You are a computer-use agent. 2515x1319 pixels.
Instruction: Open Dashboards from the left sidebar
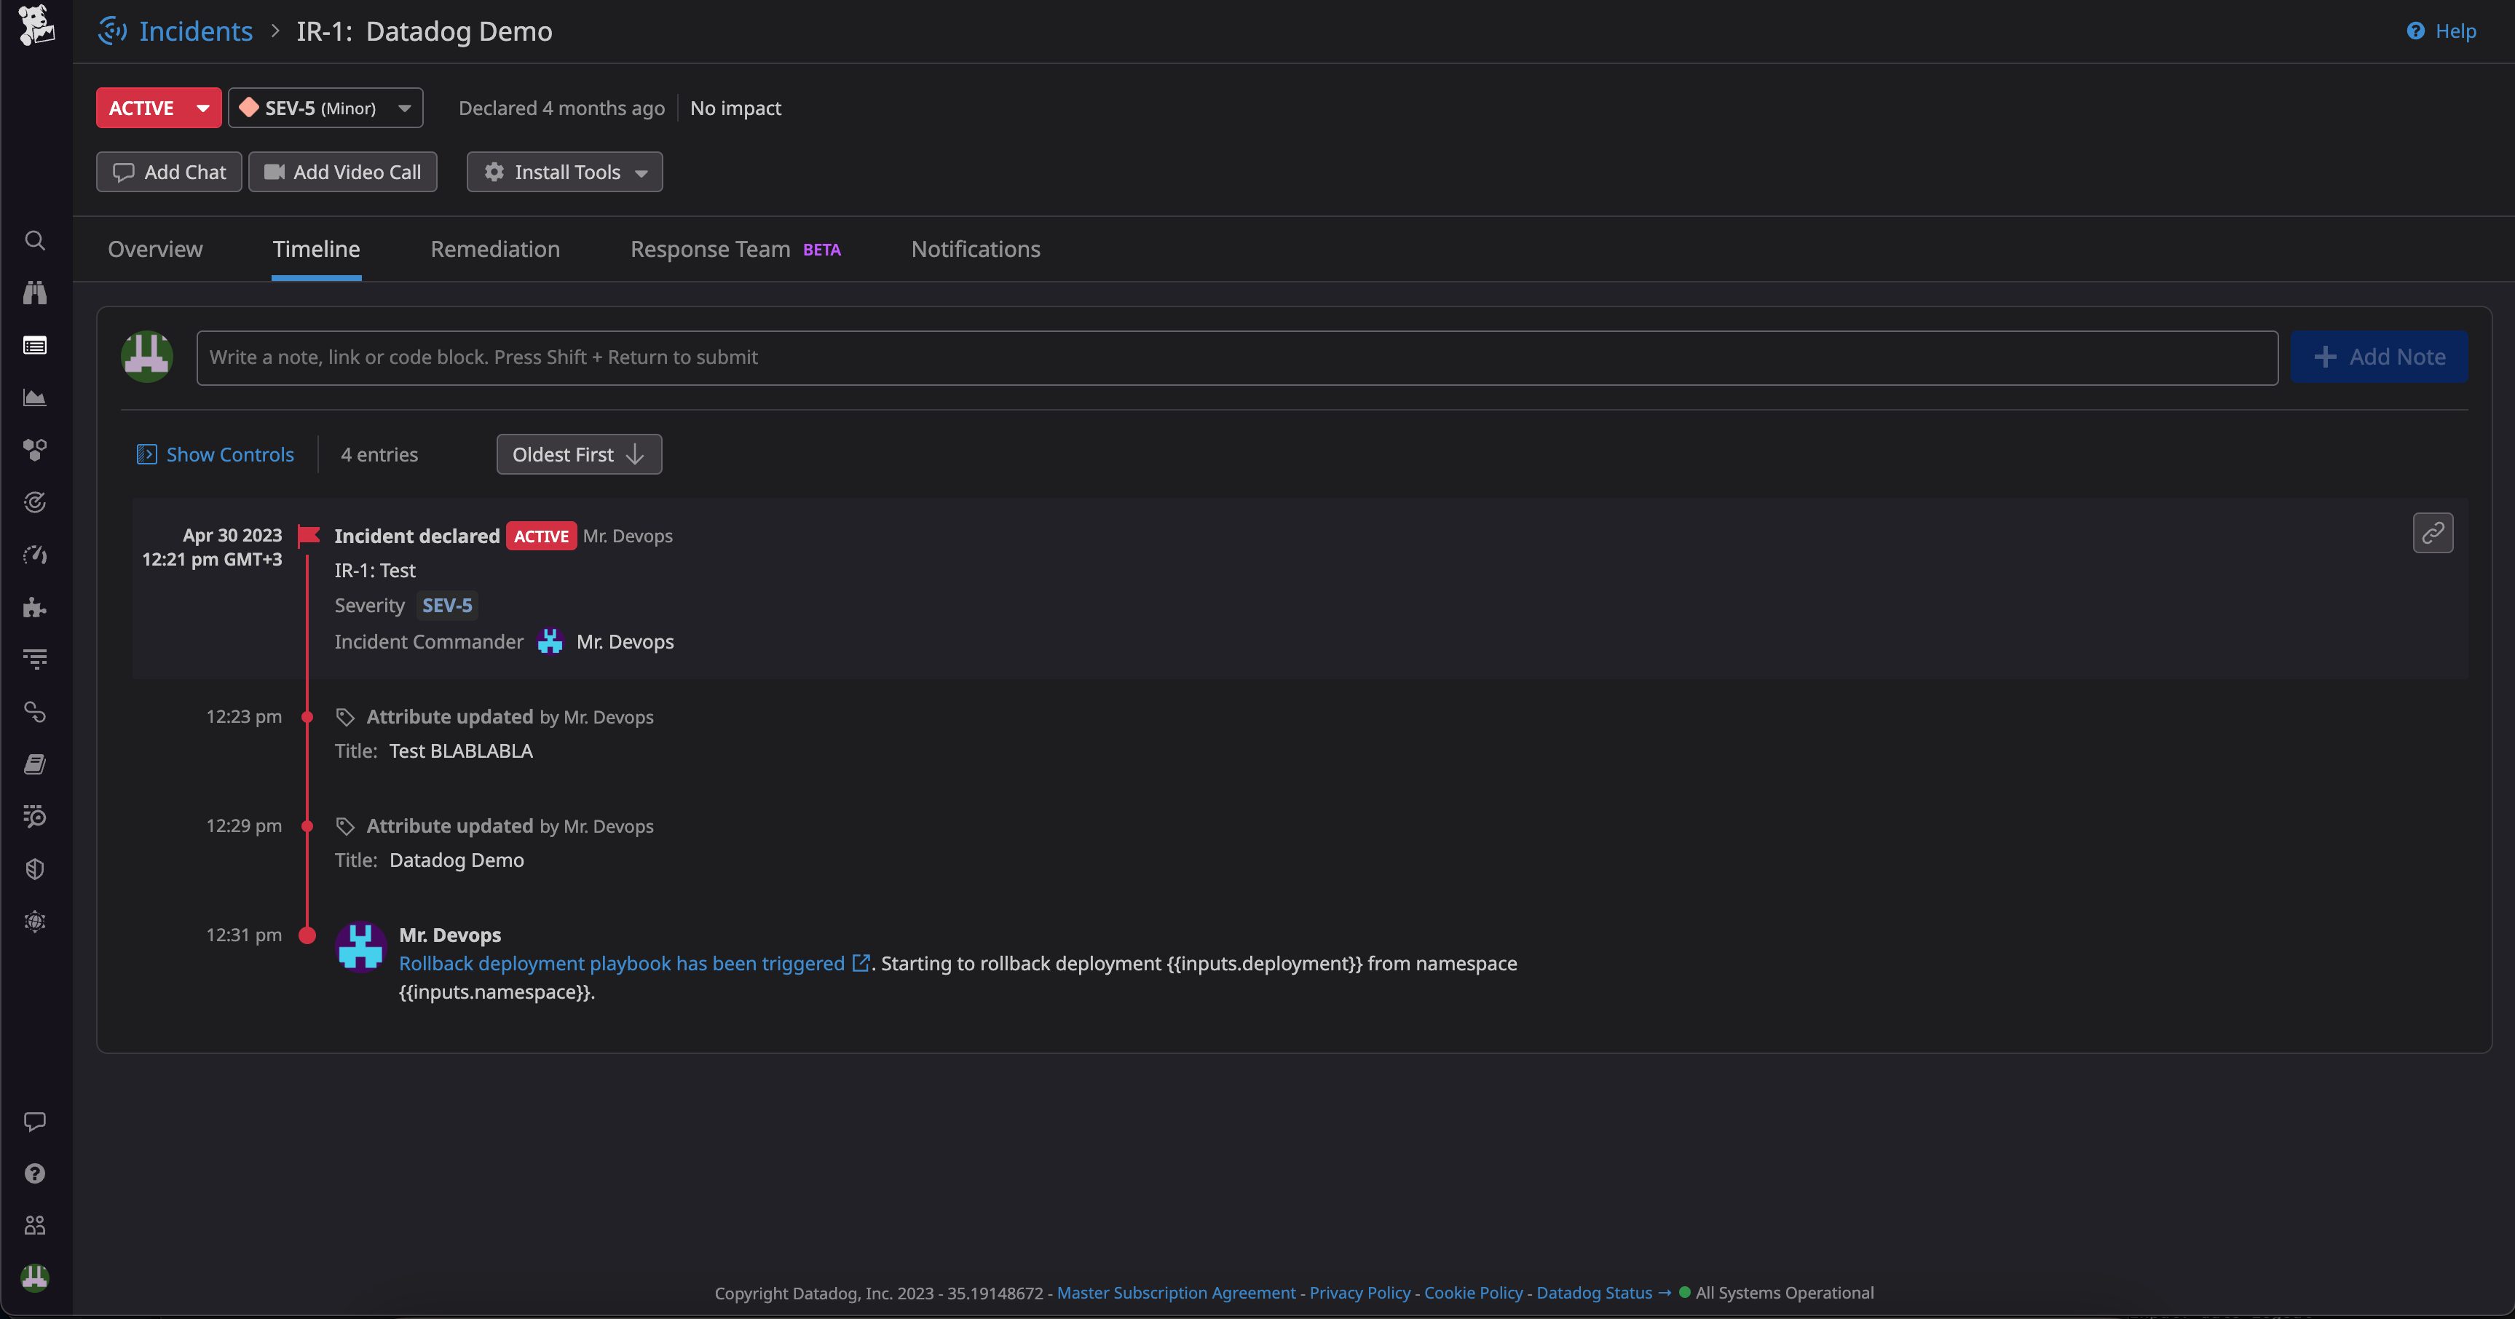[x=35, y=344]
